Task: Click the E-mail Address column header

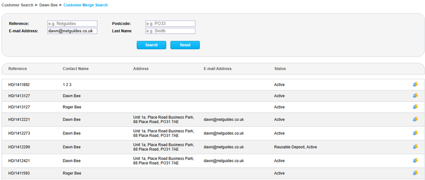Action: [217, 69]
